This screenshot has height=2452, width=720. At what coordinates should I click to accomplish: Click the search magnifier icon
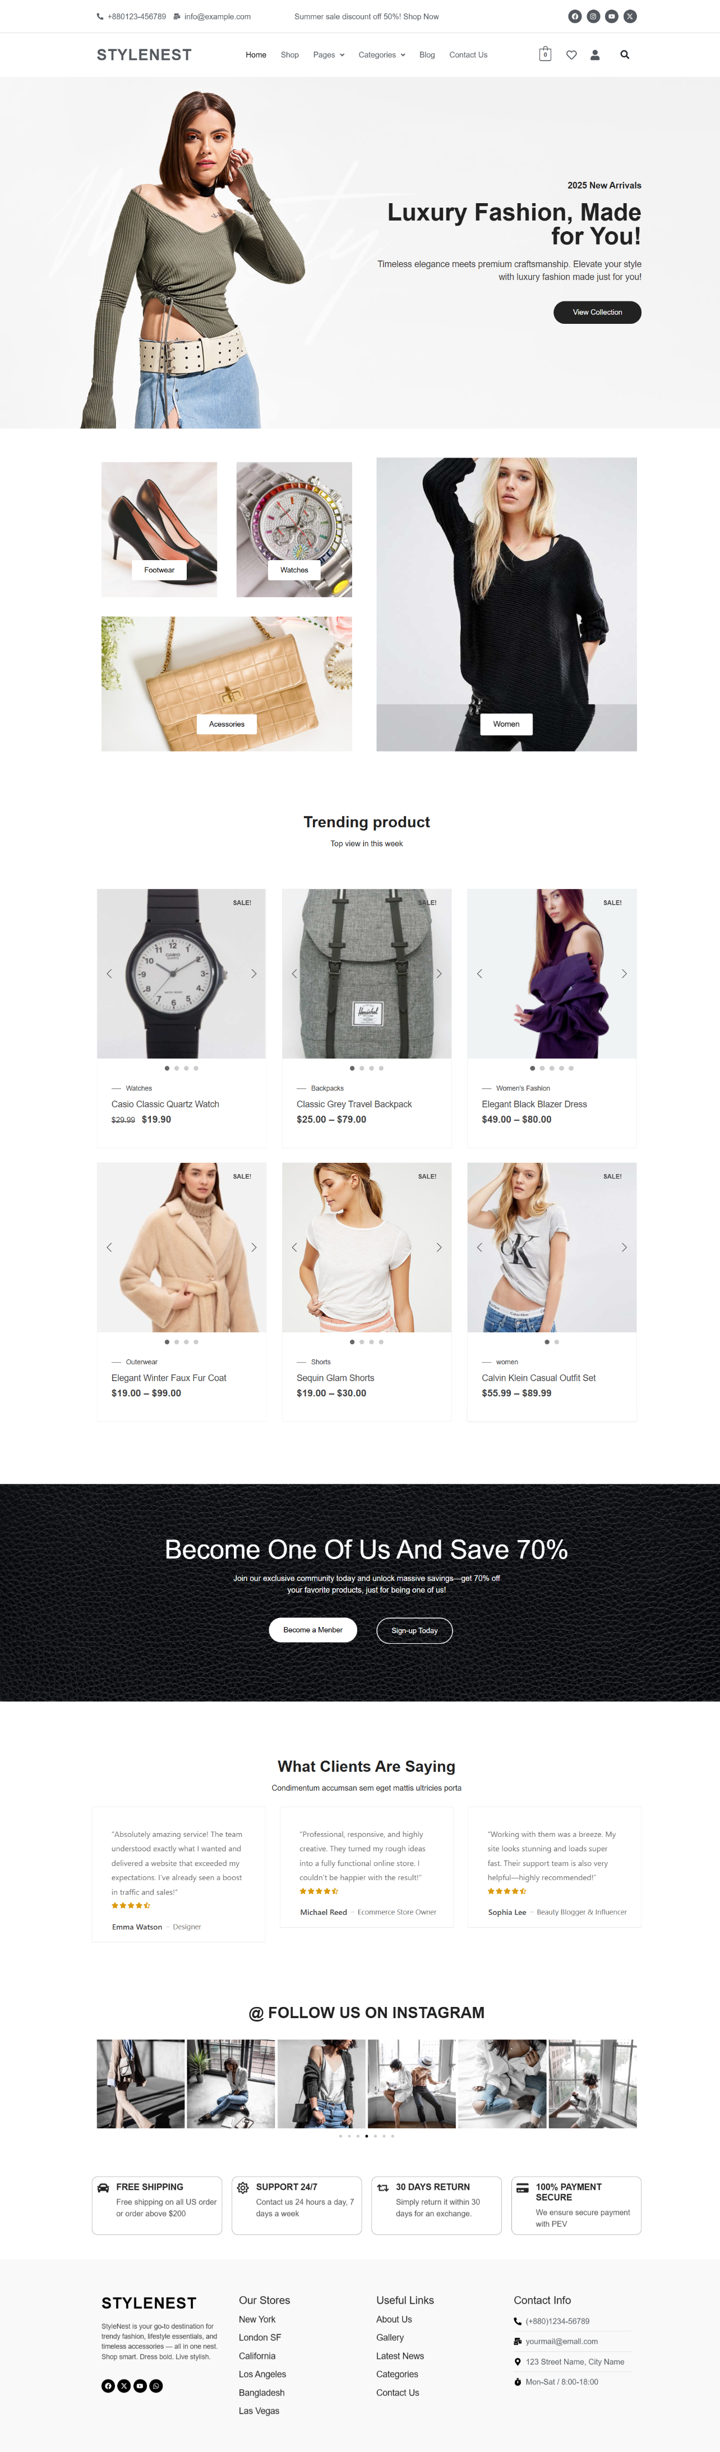[x=625, y=54]
